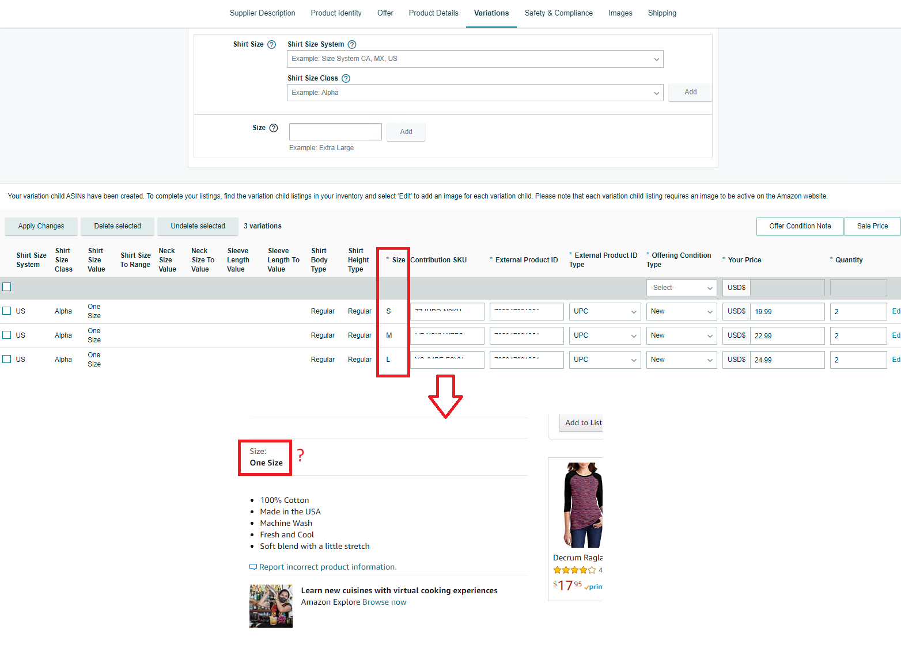Click the Shirt Size Class help icon

(346, 78)
